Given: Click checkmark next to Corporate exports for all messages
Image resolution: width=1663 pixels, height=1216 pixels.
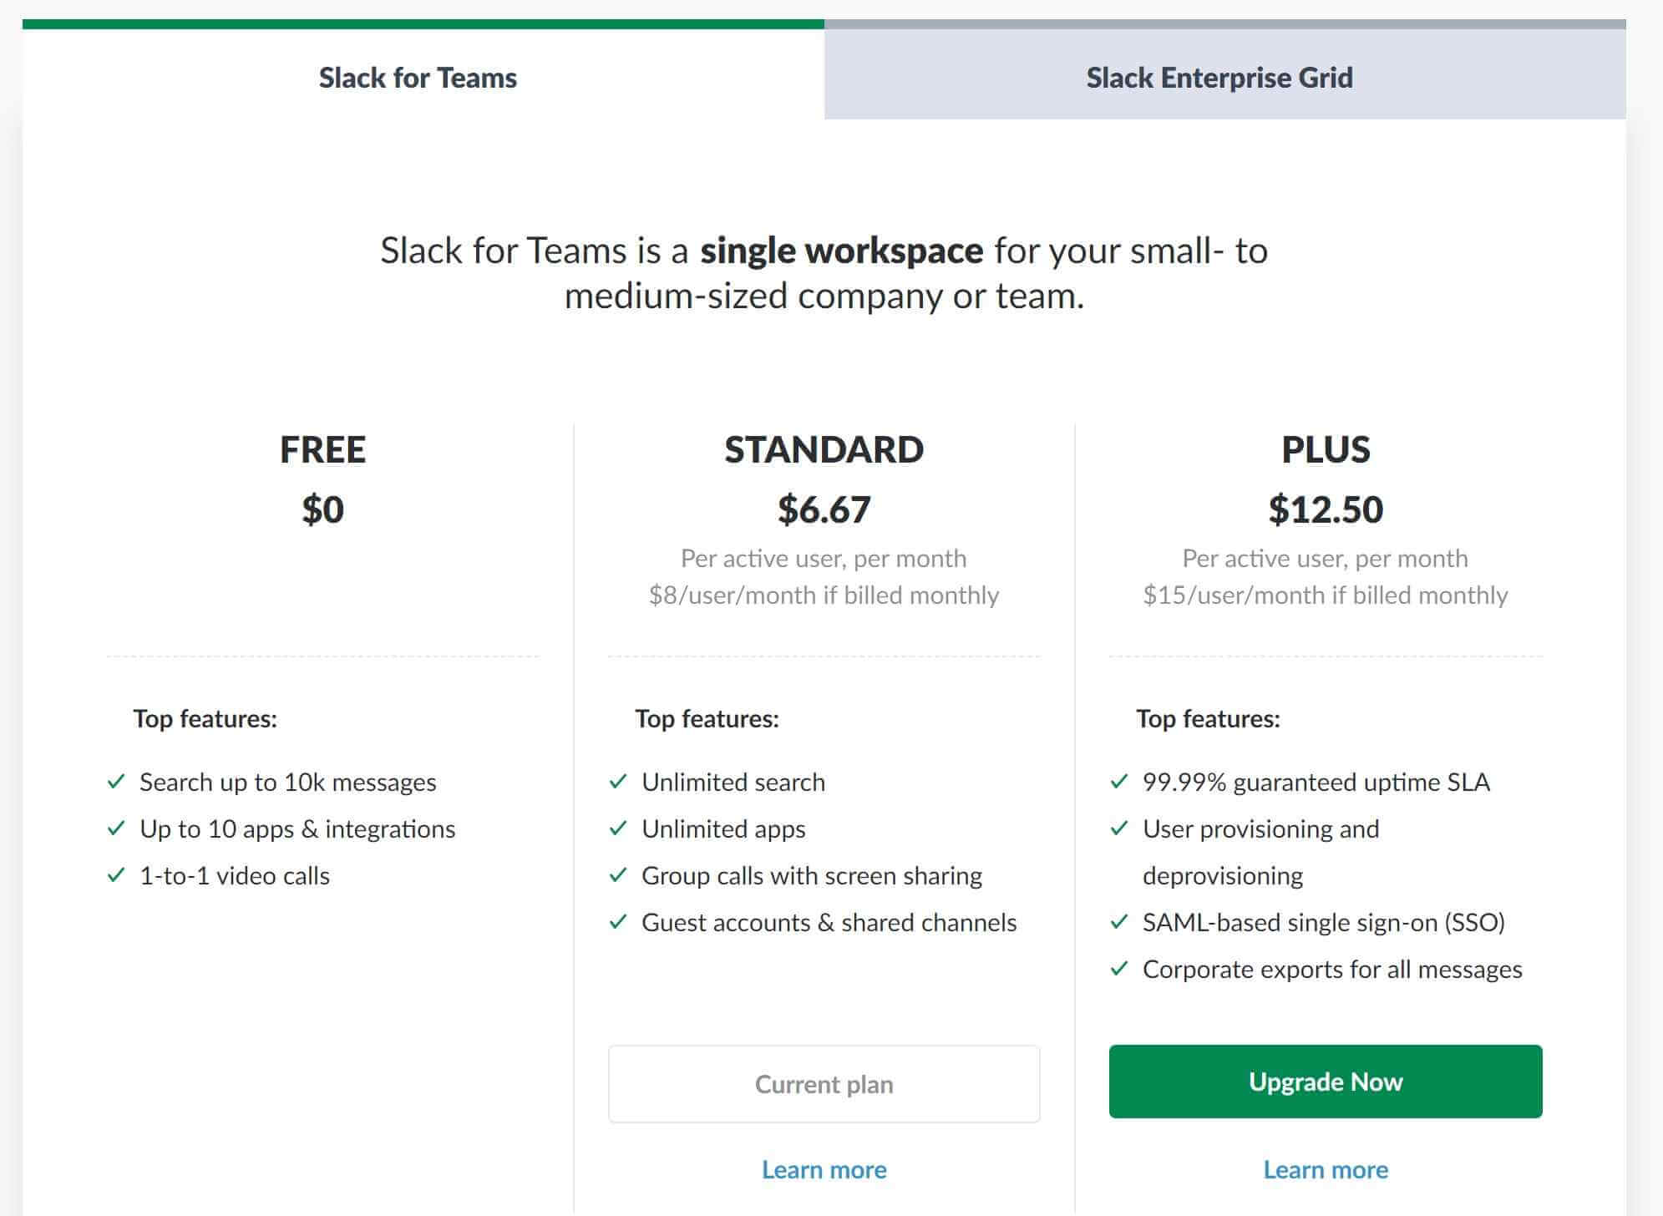Looking at the screenshot, I should click(1119, 969).
